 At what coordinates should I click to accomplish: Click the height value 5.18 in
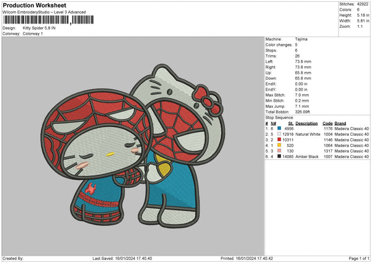coord(363,15)
